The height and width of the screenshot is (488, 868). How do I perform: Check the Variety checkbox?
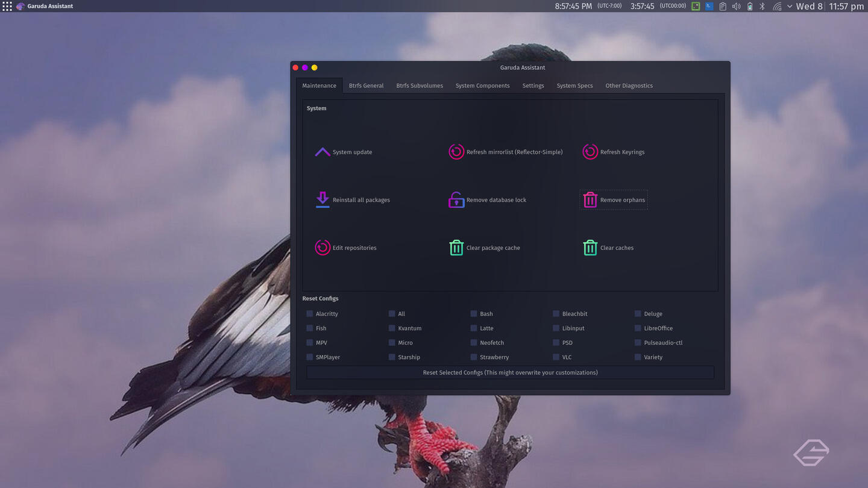[638, 357]
